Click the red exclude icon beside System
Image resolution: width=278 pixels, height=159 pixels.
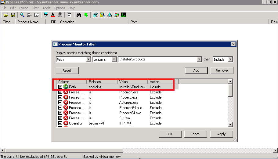pyautogui.click(x=66, y=118)
